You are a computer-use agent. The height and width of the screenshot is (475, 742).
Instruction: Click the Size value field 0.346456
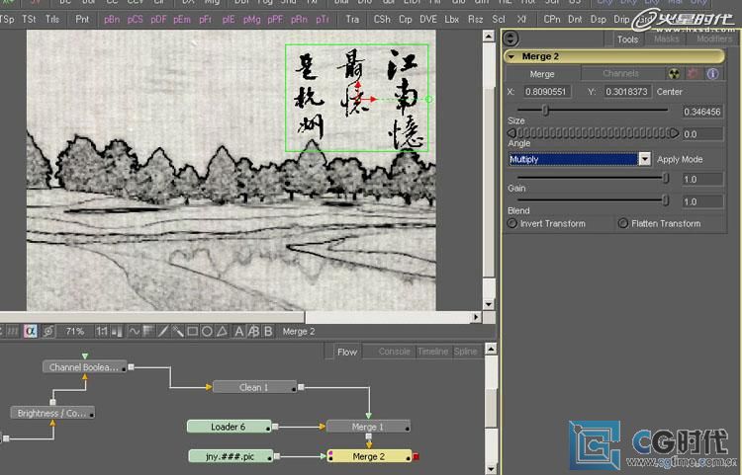click(x=702, y=112)
